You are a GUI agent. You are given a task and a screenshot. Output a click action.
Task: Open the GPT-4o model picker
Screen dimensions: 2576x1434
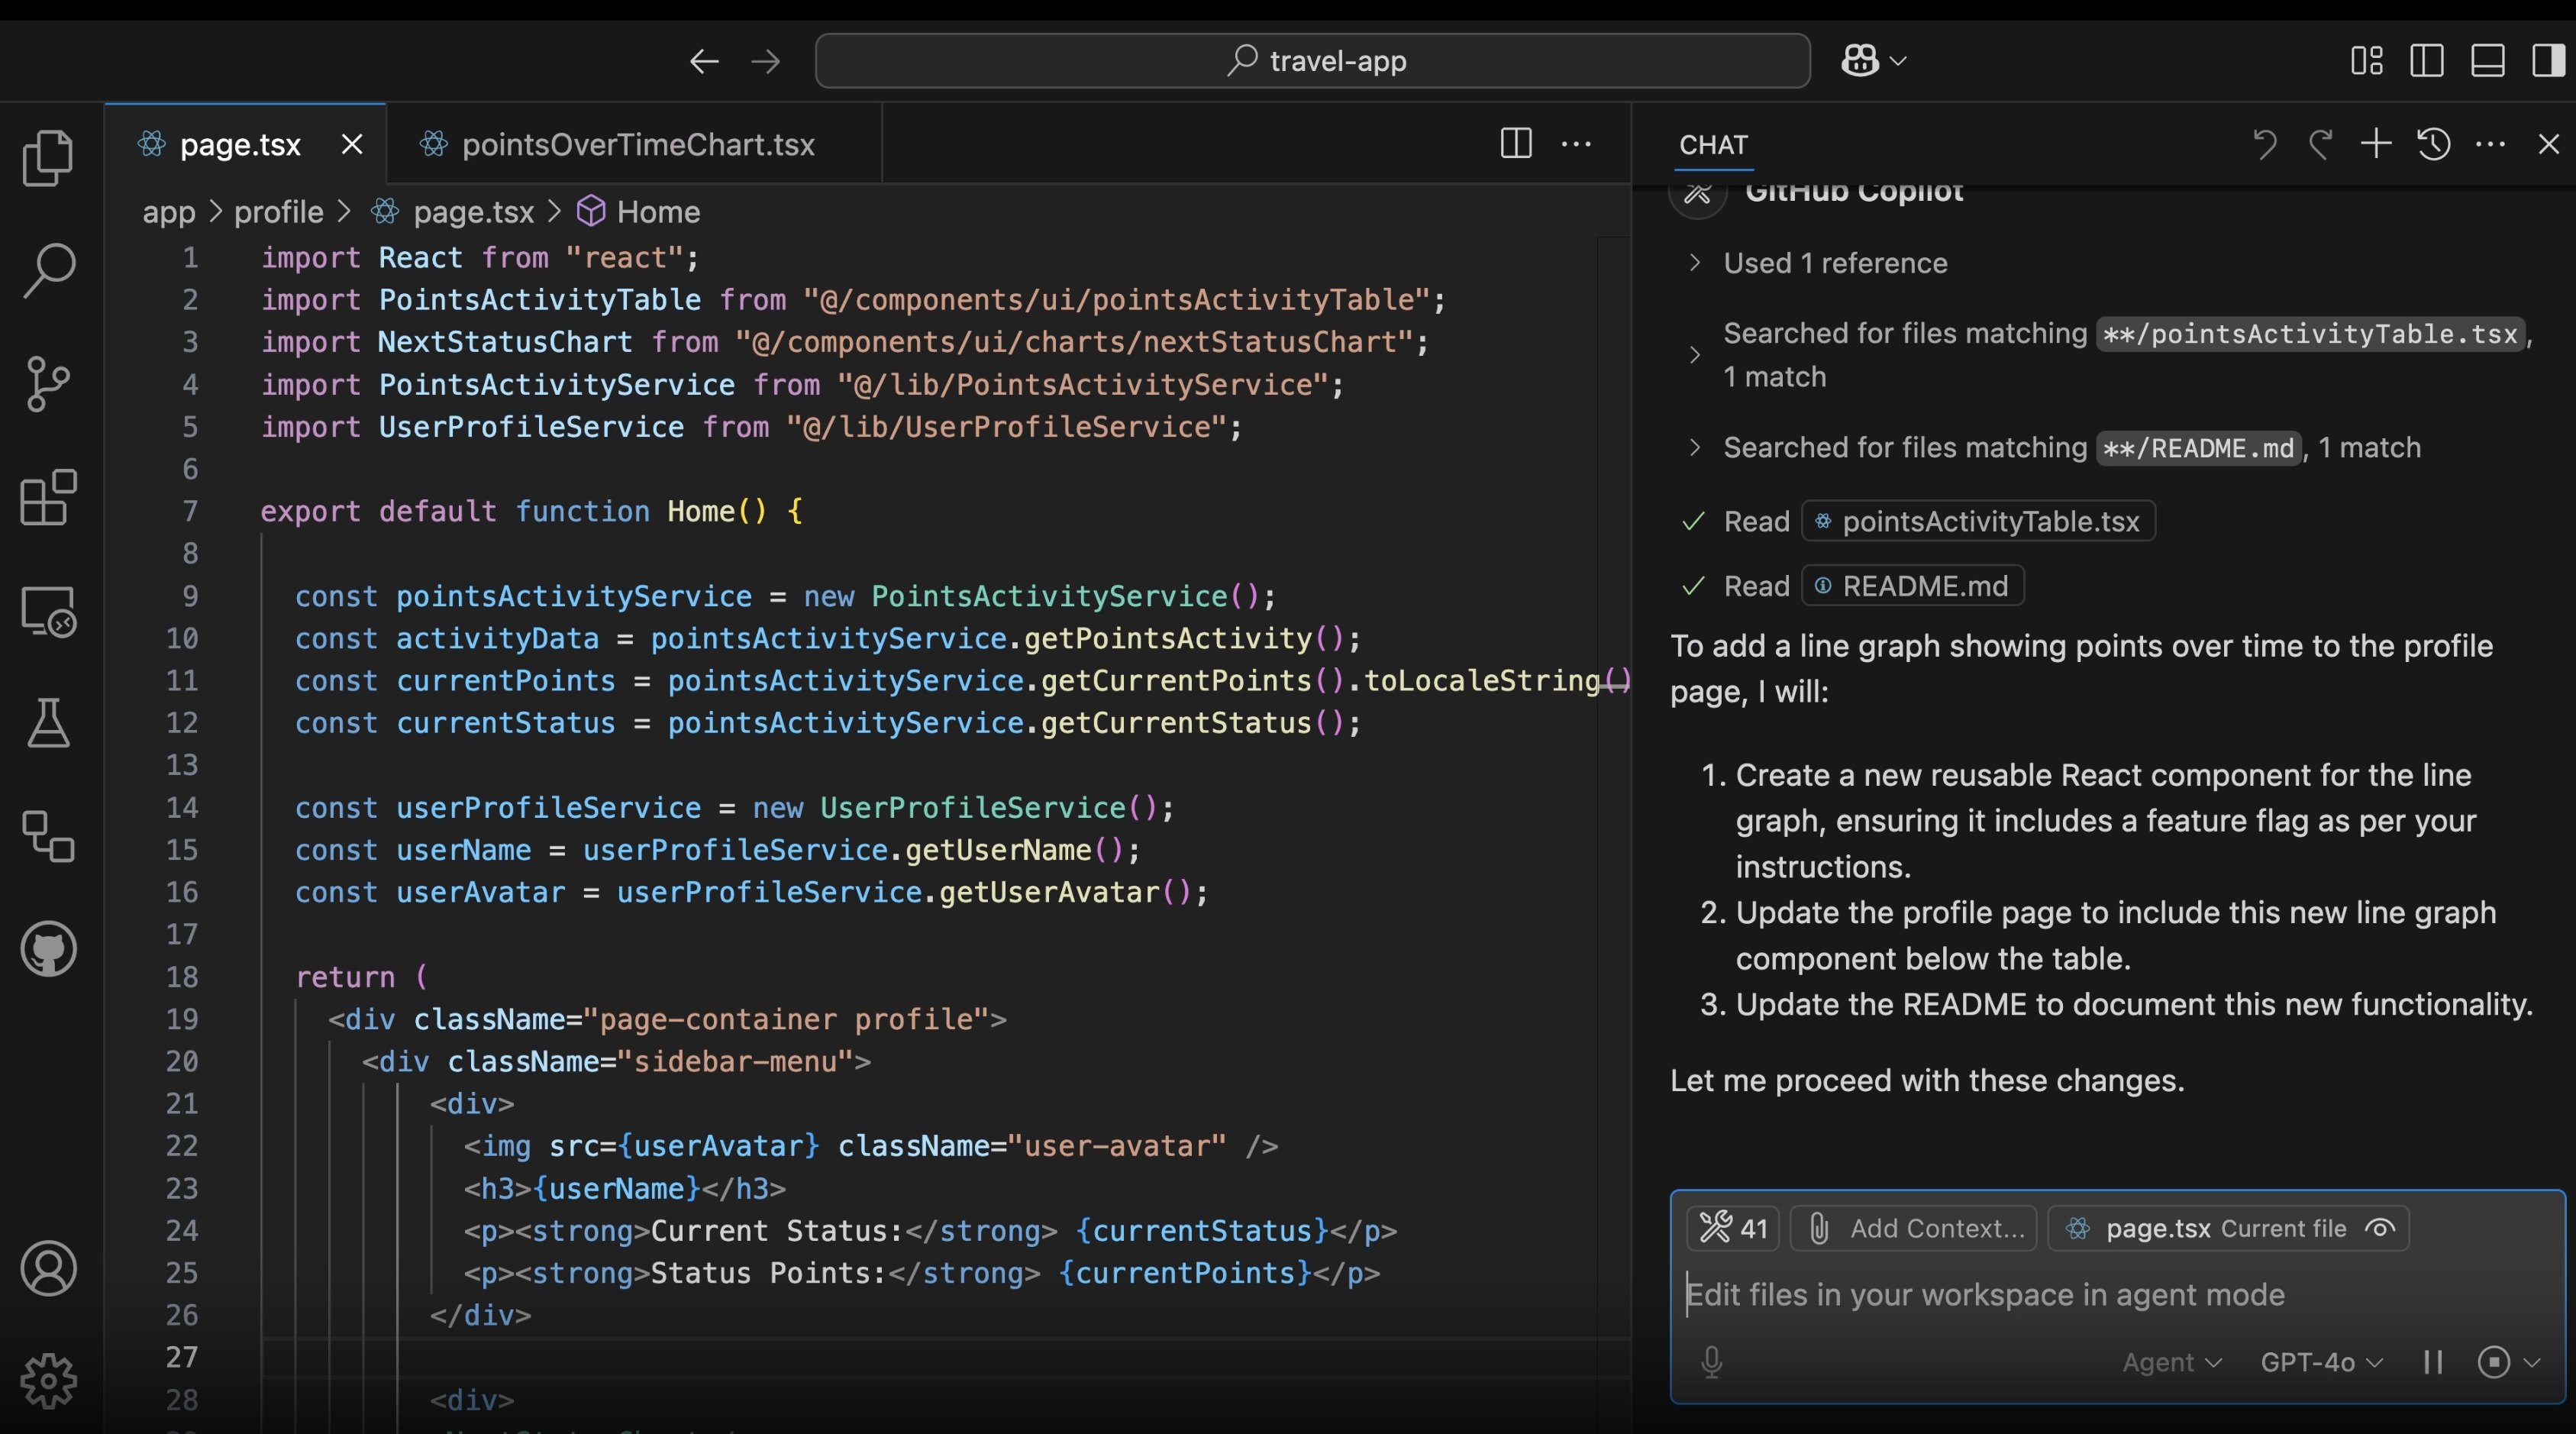2321,1362
